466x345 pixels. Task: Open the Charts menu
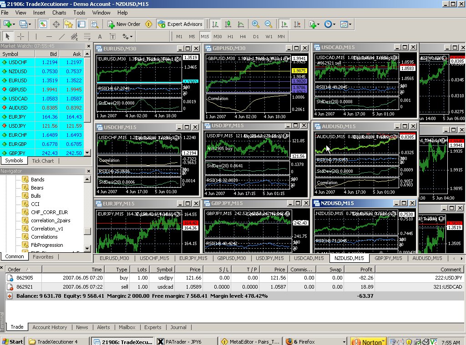(x=59, y=12)
